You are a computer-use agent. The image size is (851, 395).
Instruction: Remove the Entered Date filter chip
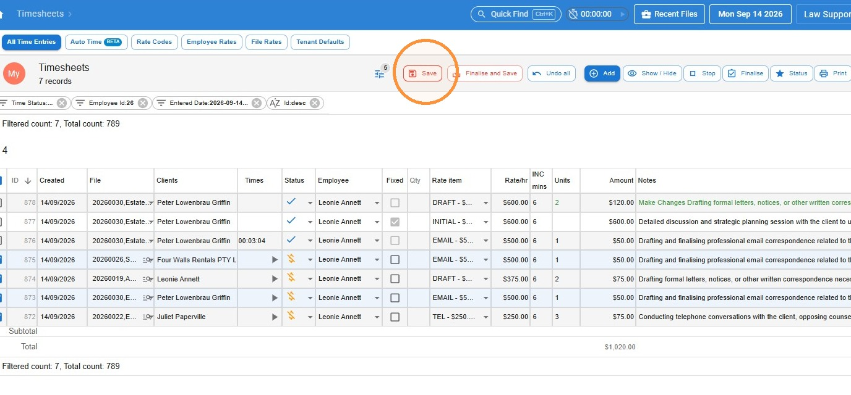[257, 103]
